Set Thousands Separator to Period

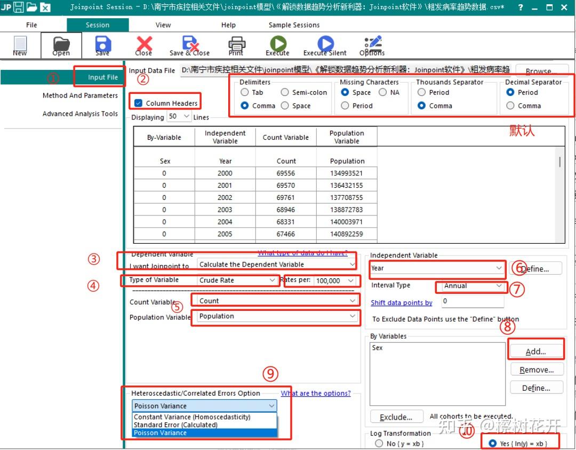tap(421, 92)
